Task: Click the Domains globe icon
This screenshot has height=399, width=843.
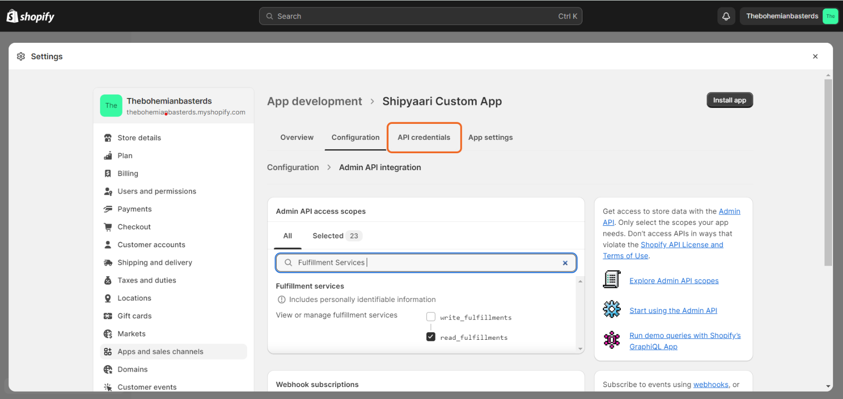Action: (108, 370)
